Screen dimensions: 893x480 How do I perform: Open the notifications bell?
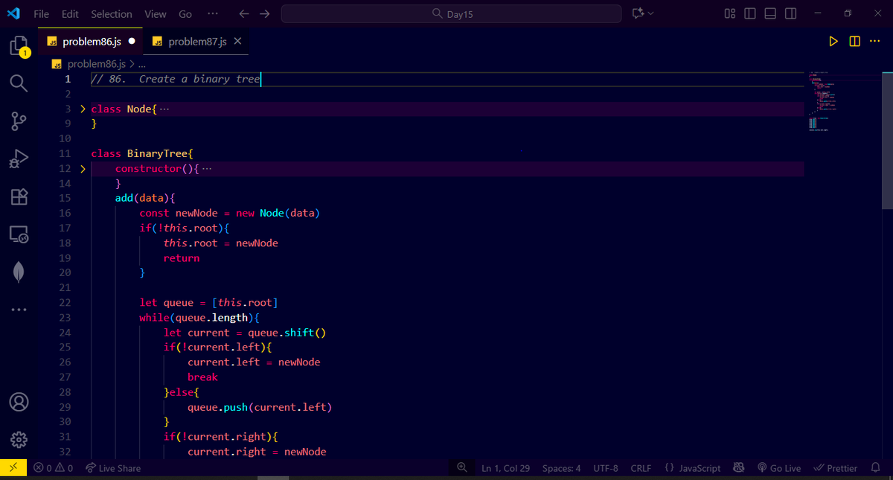click(875, 468)
